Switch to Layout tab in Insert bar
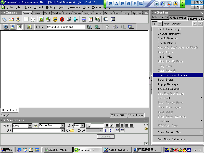This screenshot has width=204, height=153. pos(38,13)
